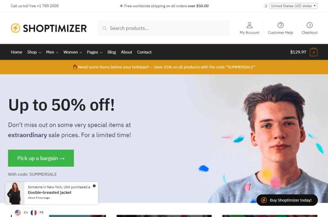328x217 pixels.
Task: Click the Shoptimizer lightning bolt logo
Action: coord(15,28)
